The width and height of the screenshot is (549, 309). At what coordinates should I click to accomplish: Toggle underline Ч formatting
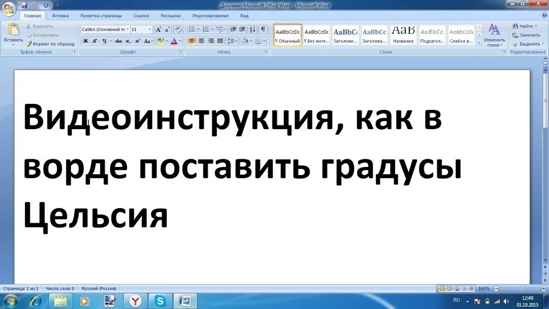[104, 41]
